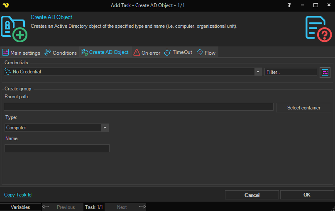This screenshot has height=211, width=335.
Task: Open the Type dropdown showing Computer
Action: pos(105,128)
